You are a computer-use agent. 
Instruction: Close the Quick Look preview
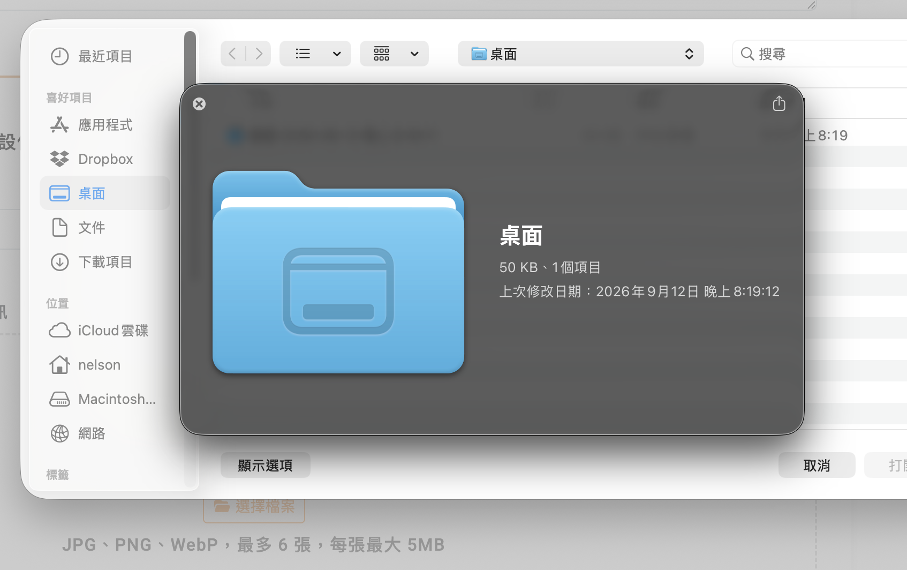pos(199,104)
